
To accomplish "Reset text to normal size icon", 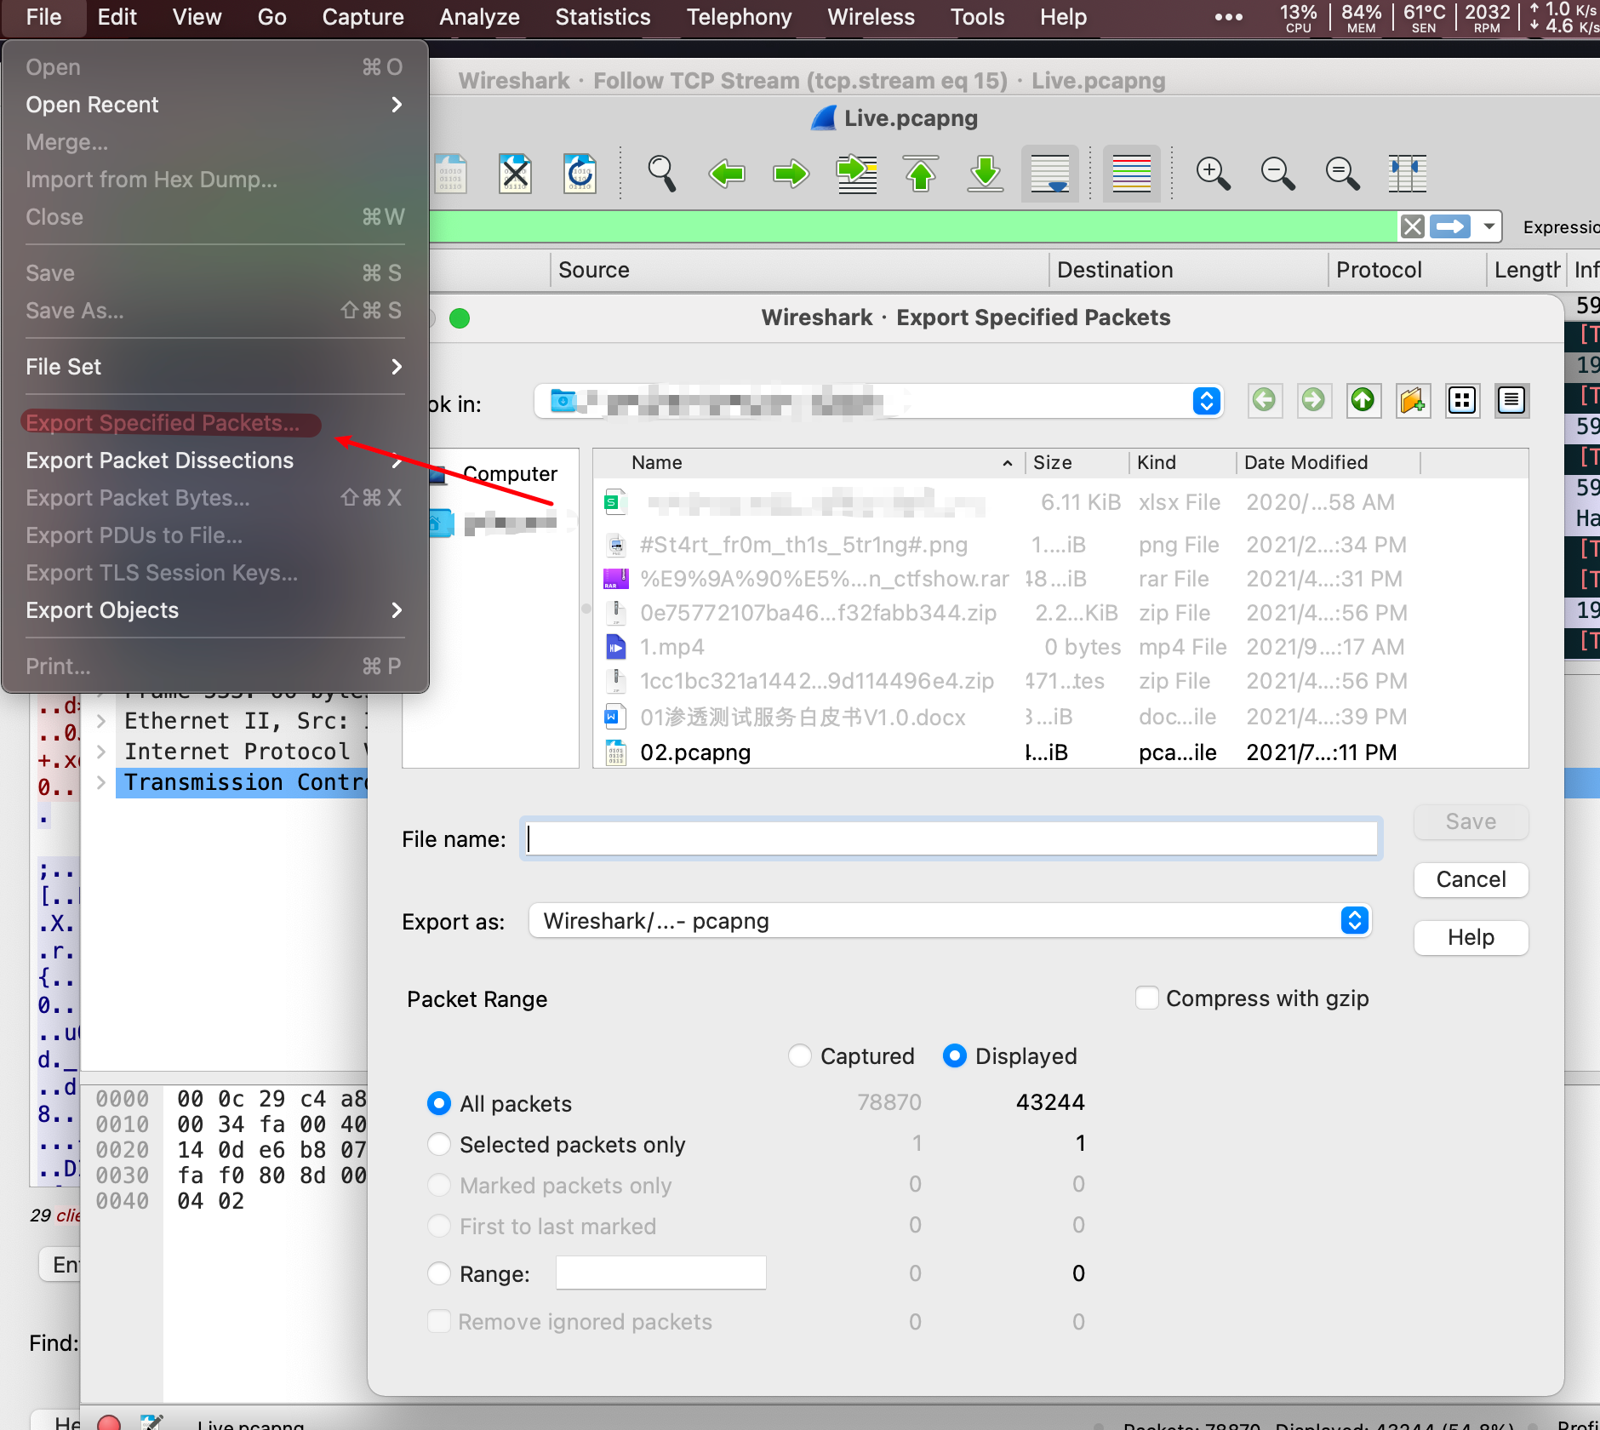I will coord(1342,174).
